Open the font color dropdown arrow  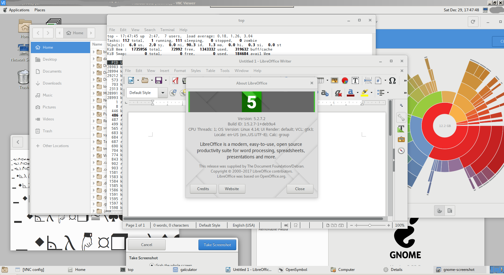[x=358, y=93]
